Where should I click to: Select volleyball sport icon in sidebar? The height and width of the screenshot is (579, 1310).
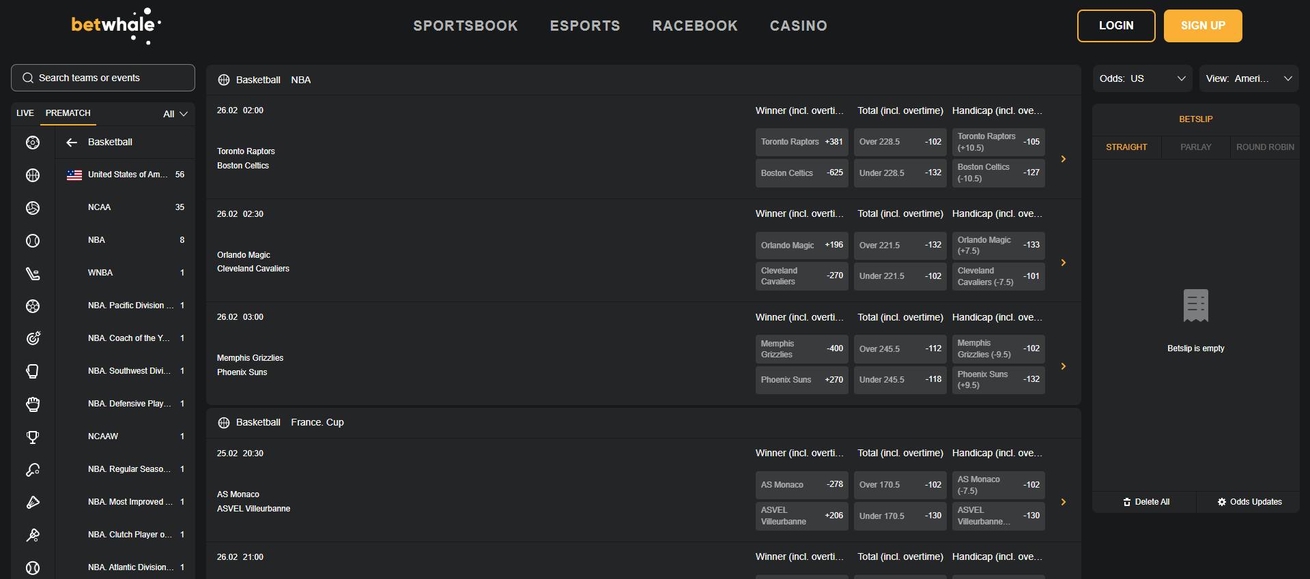pyautogui.click(x=33, y=208)
